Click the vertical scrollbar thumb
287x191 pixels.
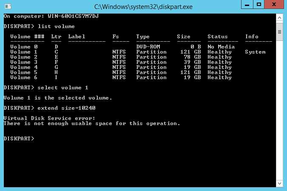279,32
